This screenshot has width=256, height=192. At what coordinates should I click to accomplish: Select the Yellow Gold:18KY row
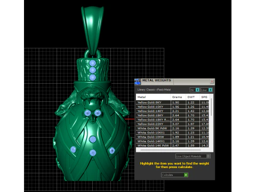(173, 115)
